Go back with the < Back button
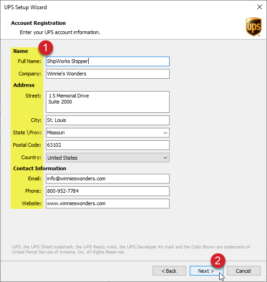 click(x=169, y=271)
